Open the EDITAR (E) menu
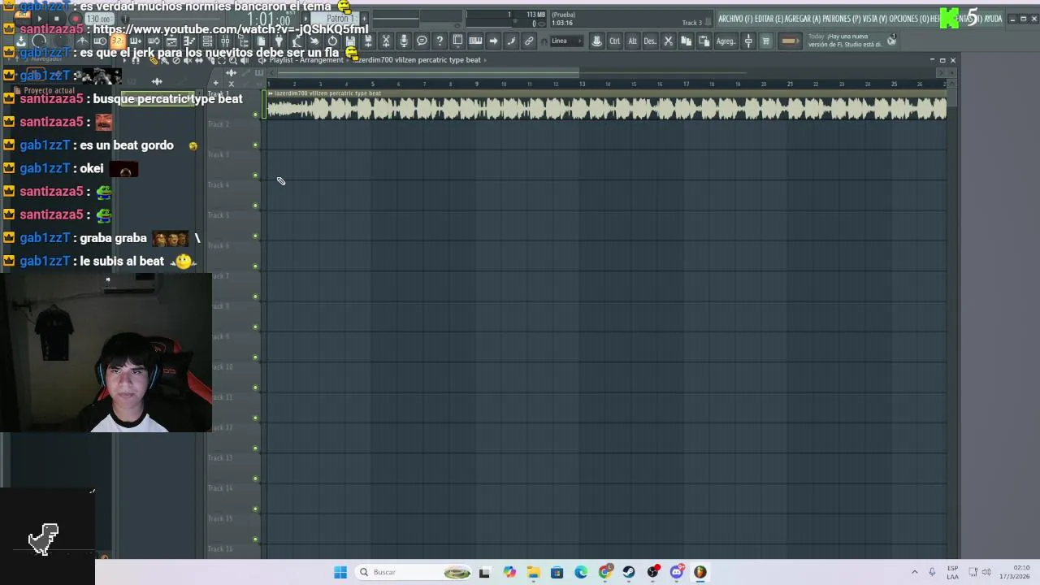This screenshot has width=1040, height=585. click(769, 19)
